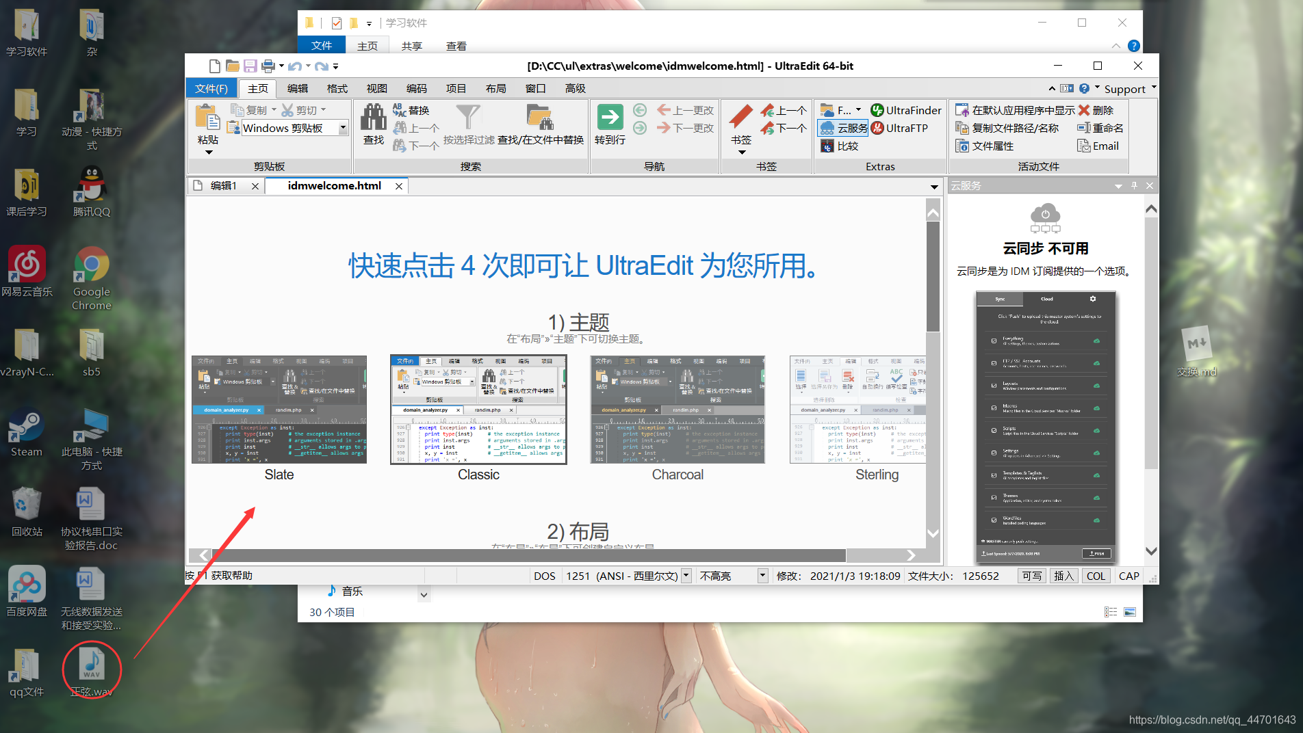Redo using the quick toolbar arrow
This screenshot has height=733, width=1303.
coord(322,66)
